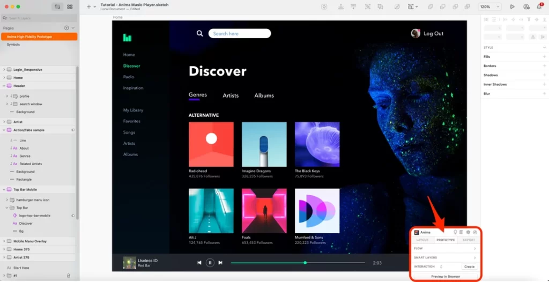
Task: Click the Group toolbar icon
Action: 368,6
